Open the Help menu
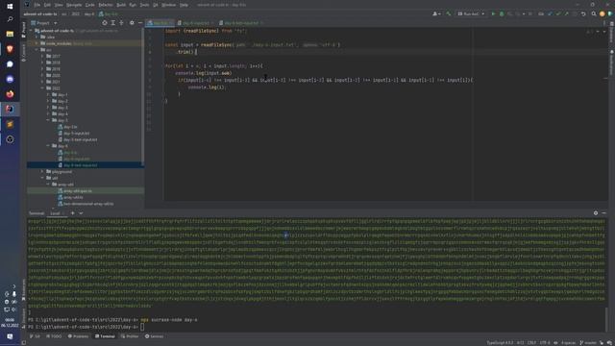This screenshot has height=346, width=615. (184, 5)
